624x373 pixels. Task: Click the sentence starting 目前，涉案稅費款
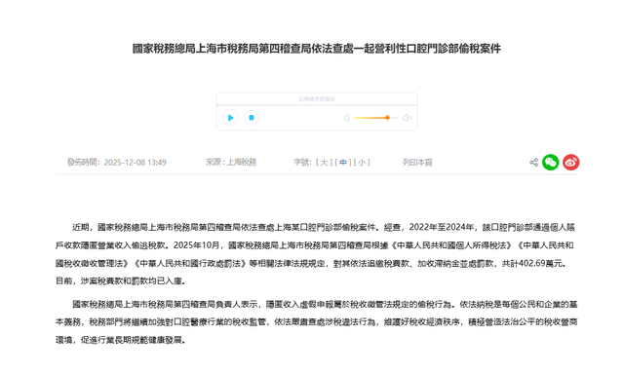(121, 281)
